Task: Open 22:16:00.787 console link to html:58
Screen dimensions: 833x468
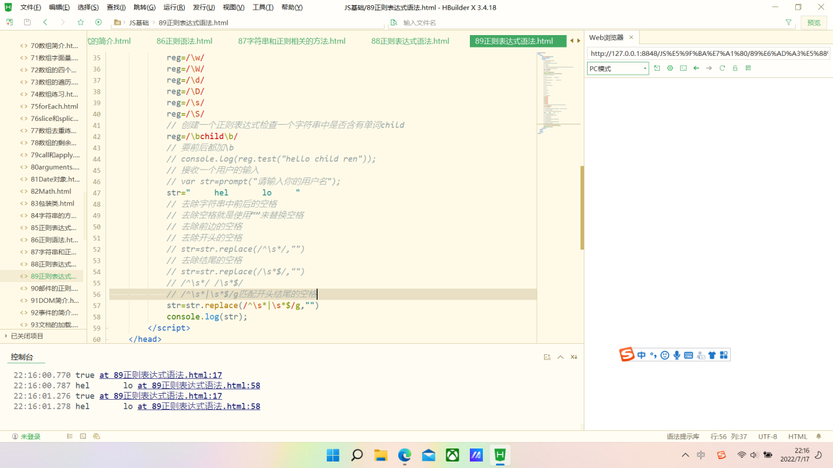Action: click(x=198, y=385)
